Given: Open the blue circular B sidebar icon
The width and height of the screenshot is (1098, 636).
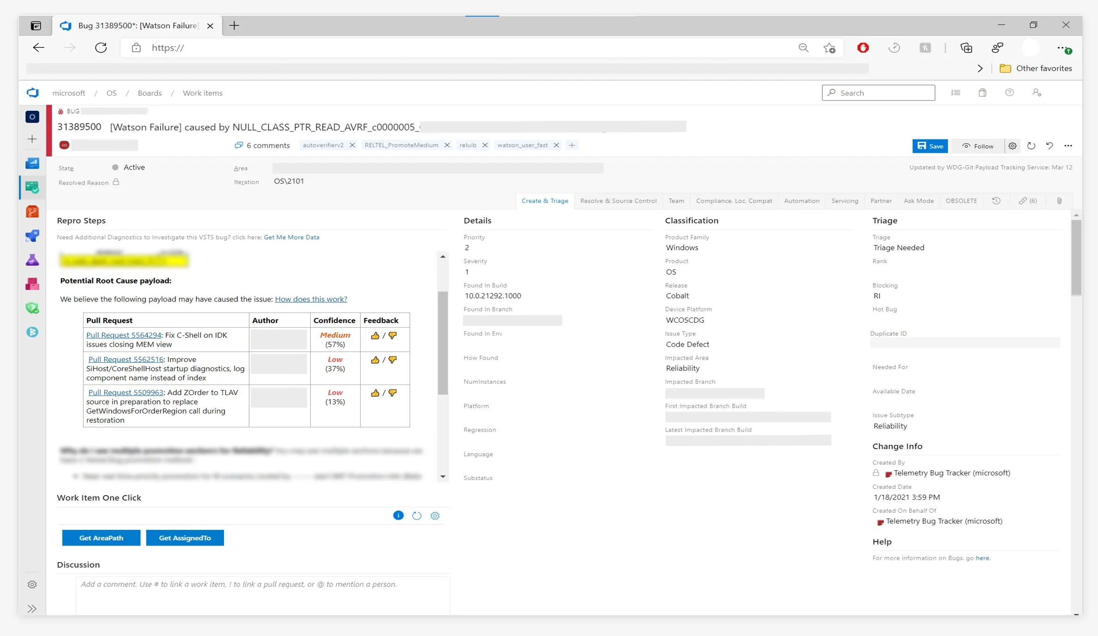Looking at the screenshot, I should (x=32, y=332).
